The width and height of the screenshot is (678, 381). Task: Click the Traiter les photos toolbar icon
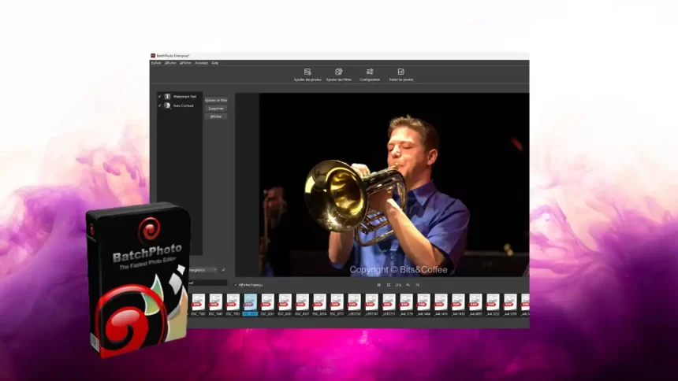(400, 72)
